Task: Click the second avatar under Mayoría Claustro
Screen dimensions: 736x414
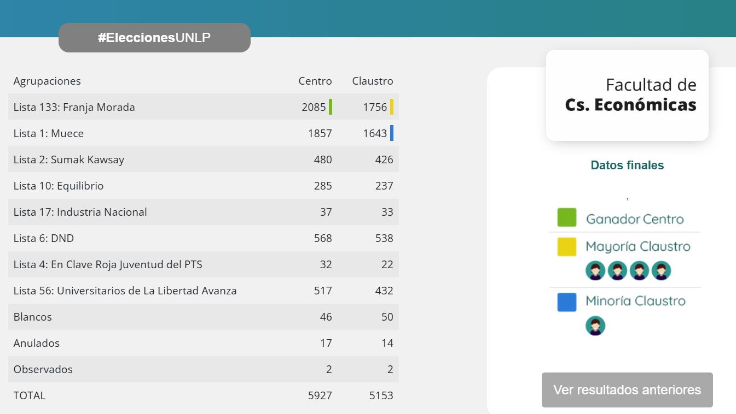Action: [617, 270]
